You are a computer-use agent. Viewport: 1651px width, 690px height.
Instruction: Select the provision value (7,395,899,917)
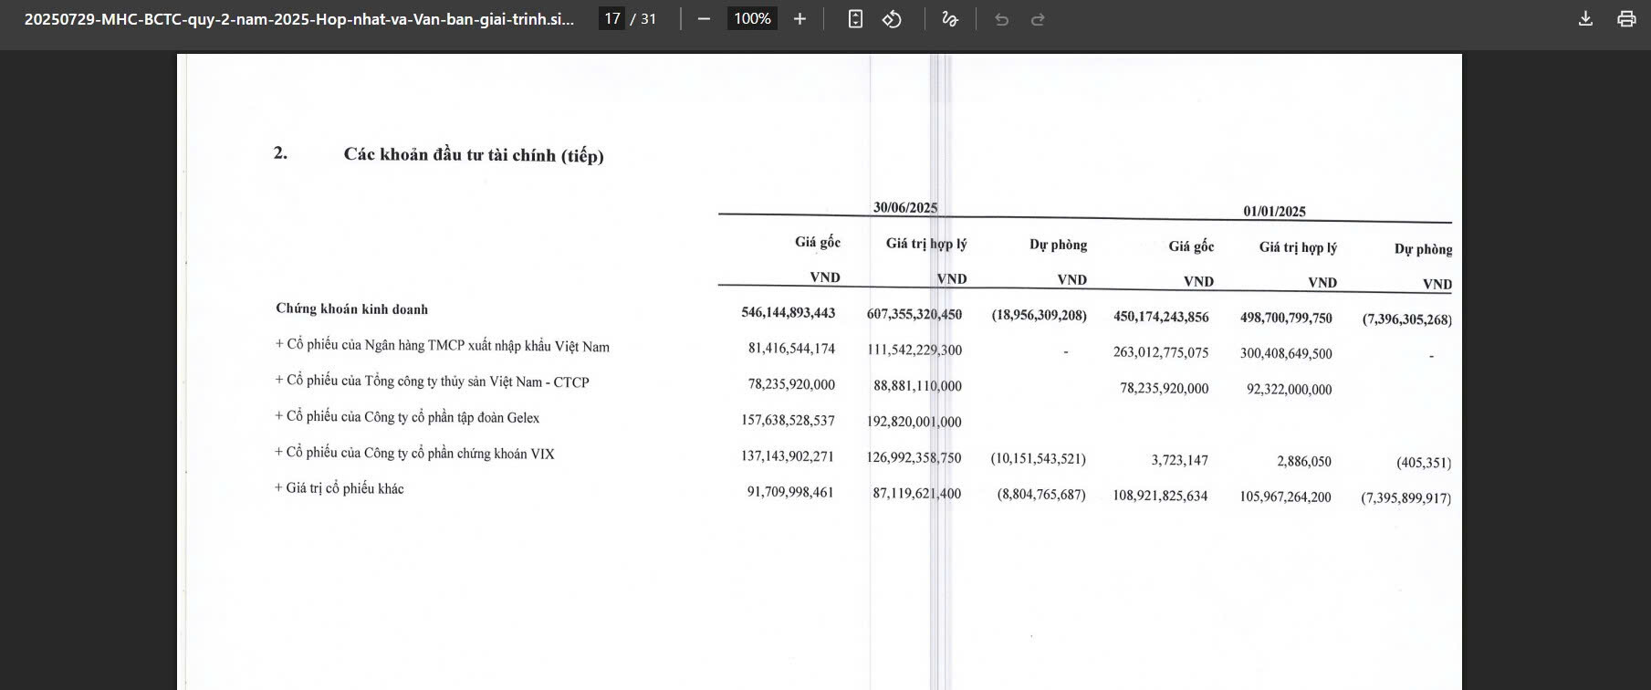[1405, 498]
